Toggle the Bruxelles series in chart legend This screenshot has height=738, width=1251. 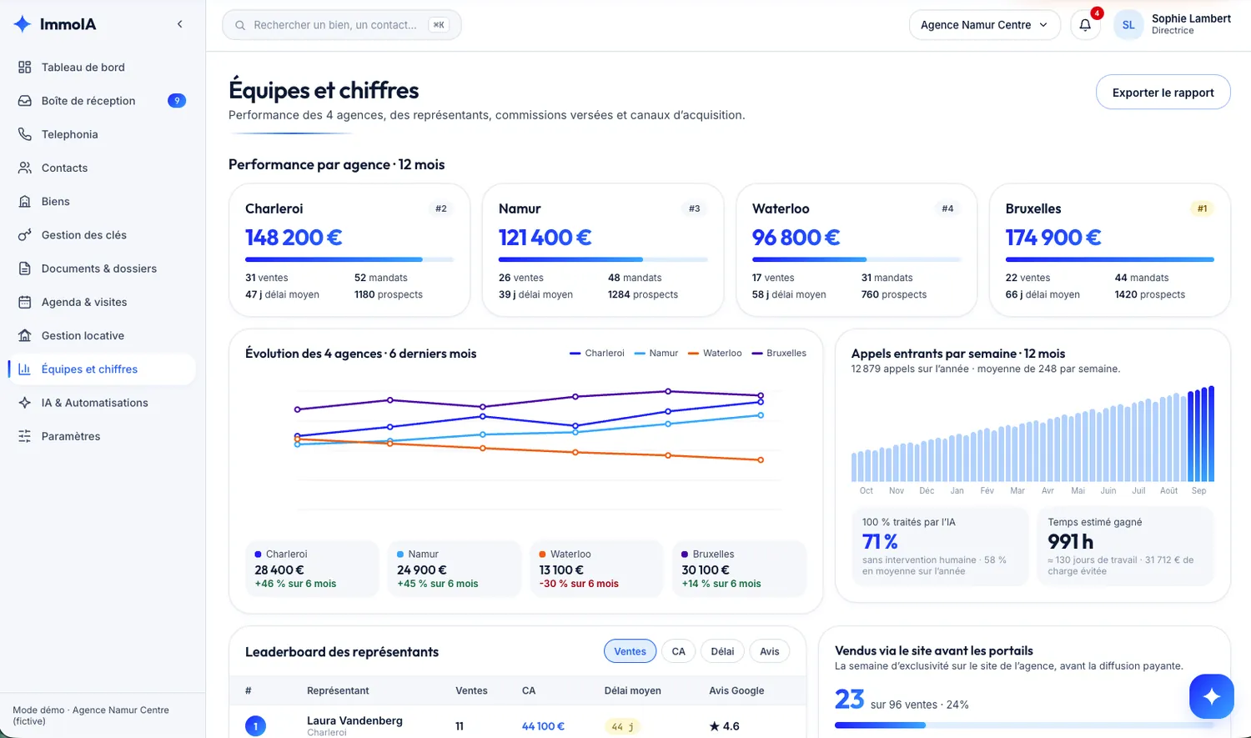pyautogui.click(x=779, y=354)
